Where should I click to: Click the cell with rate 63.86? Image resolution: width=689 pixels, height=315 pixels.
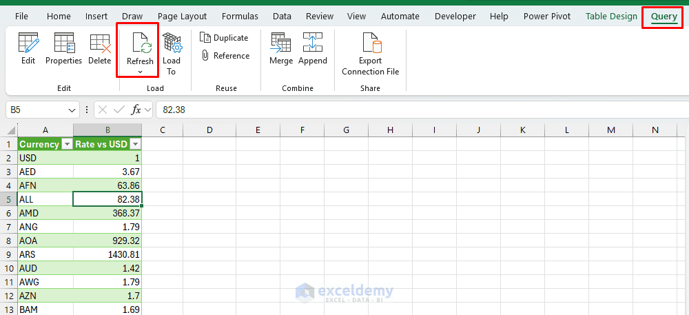[x=107, y=185]
